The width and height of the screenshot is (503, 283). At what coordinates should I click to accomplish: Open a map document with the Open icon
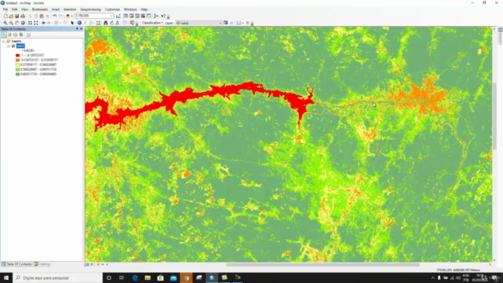coord(11,16)
